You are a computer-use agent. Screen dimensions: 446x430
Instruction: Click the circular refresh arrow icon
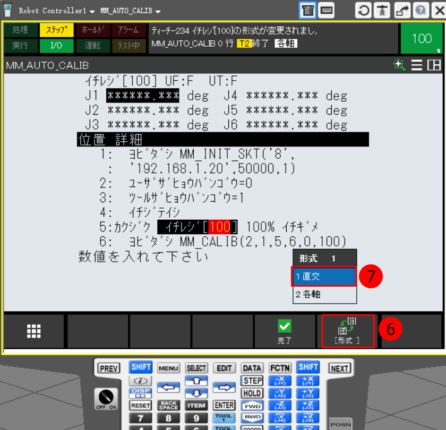(x=364, y=11)
